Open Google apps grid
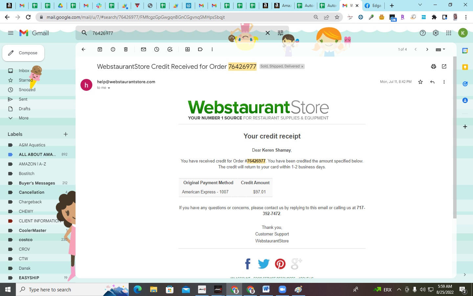This screenshot has width=473, height=296. [x=449, y=33]
